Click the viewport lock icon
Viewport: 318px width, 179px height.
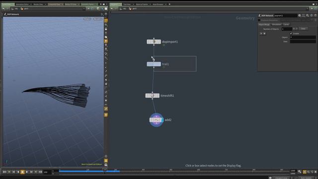(x=106, y=29)
